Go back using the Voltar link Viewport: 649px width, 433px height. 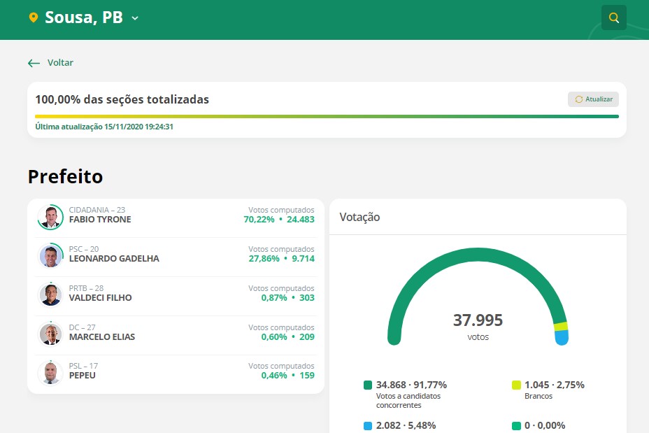tap(60, 63)
